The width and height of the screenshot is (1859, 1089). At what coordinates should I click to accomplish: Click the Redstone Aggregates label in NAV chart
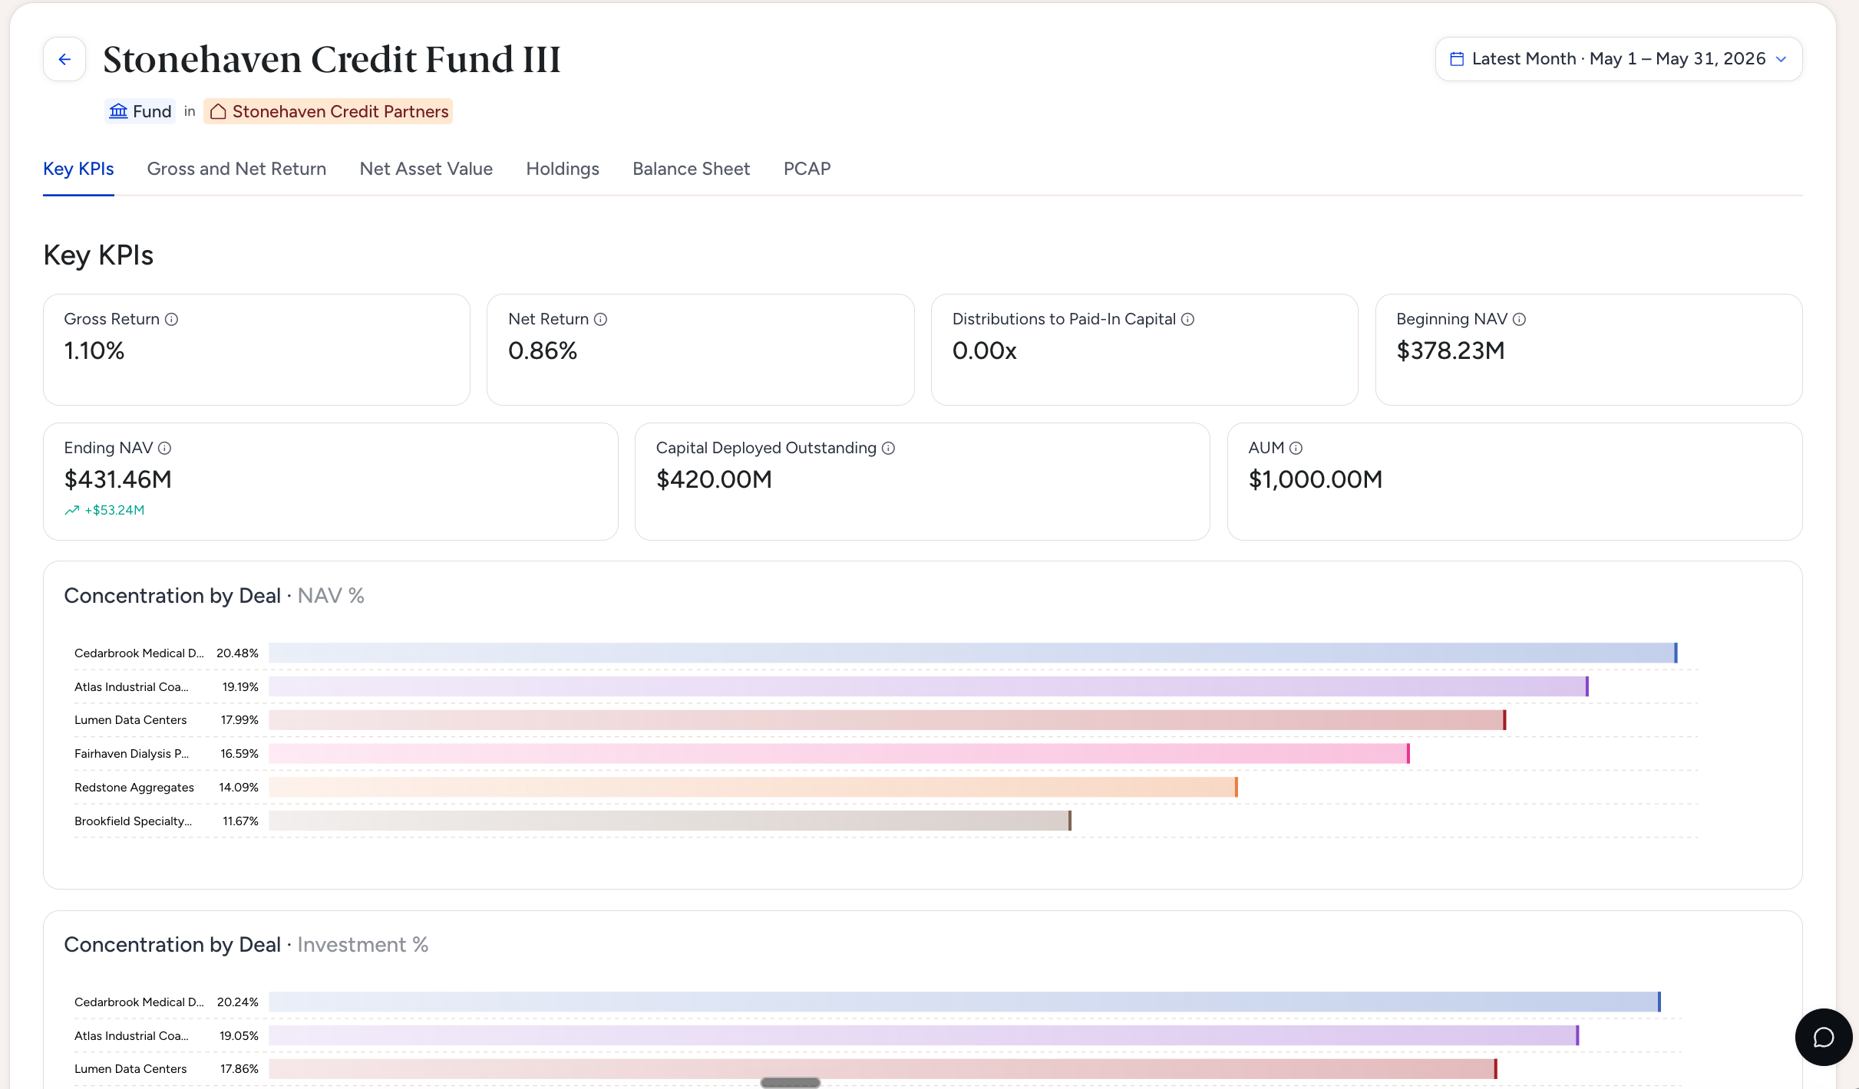(134, 787)
